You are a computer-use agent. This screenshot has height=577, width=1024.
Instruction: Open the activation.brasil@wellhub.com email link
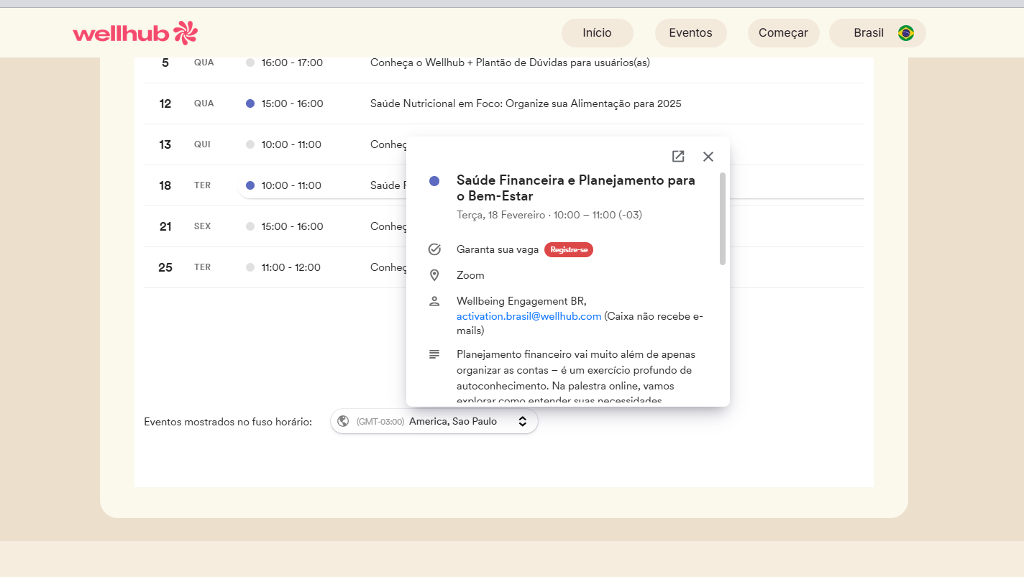point(529,316)
